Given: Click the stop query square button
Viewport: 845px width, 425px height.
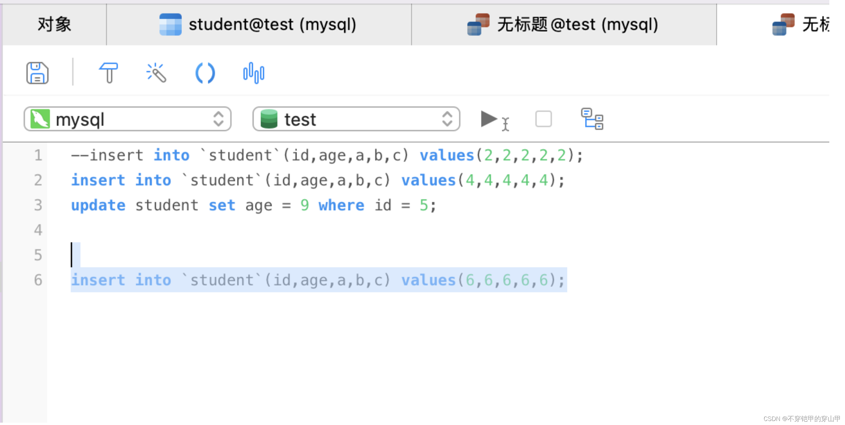Looking at the screenshot, I should pyautogui.click(x=543, y=119).
